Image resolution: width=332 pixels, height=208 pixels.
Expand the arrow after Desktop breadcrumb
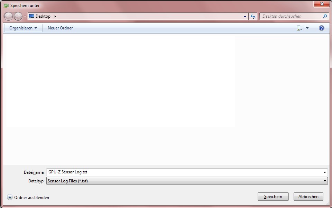tap(55, 16)
